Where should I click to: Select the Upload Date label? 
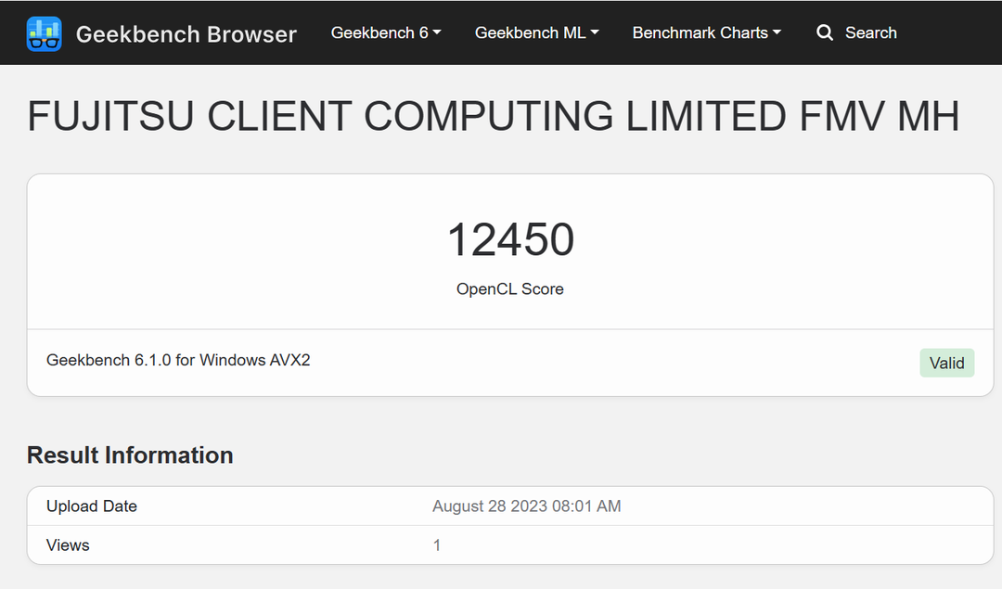click(92, 506)
